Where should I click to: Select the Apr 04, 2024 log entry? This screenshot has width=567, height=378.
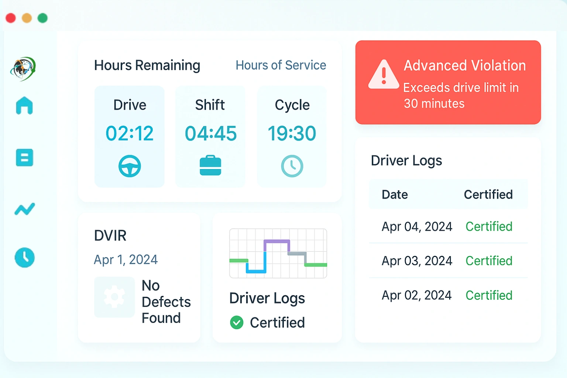[416, 226]
